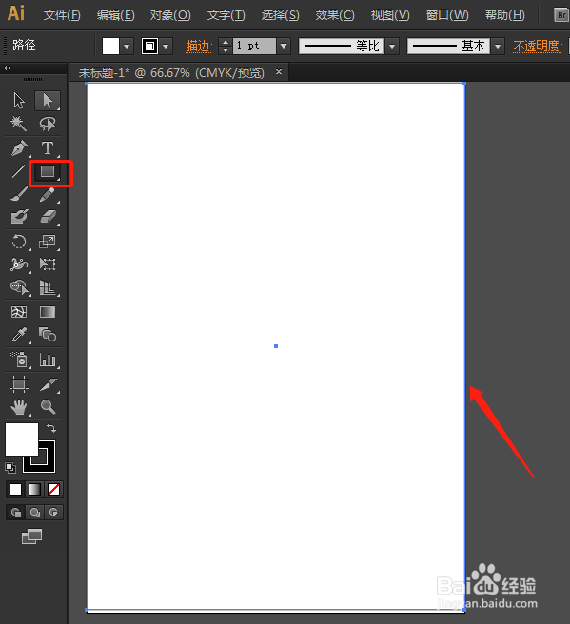Select the Blob Brush tool

point(19,217)
